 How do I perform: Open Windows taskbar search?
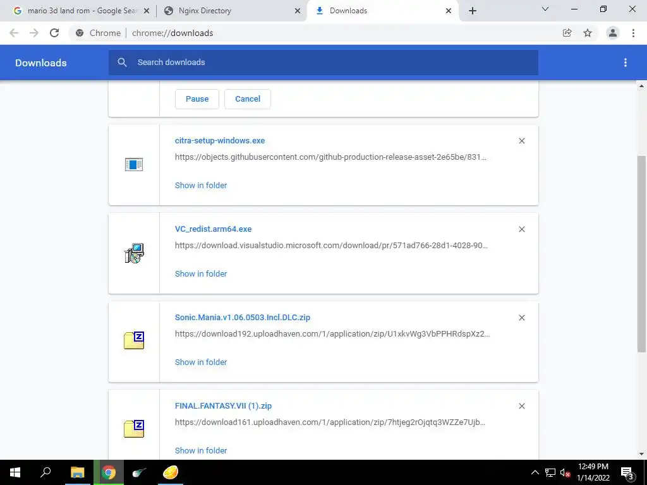click(45, 472)
